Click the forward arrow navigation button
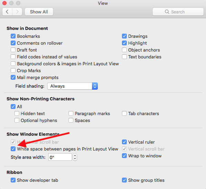Viewport: 206px width, 189px height. point(17,12)
